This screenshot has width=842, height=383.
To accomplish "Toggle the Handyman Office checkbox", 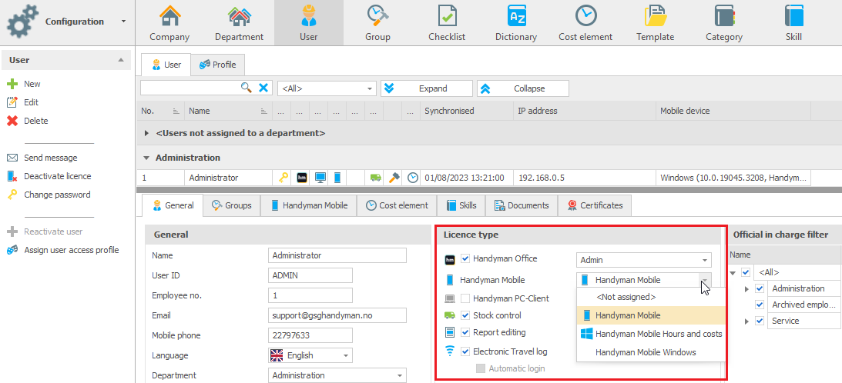I will 465,258.
